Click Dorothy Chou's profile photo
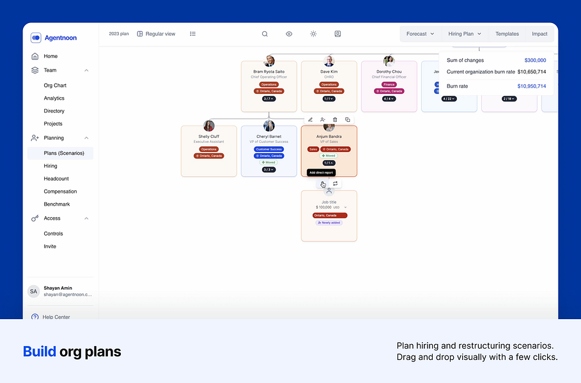 [389, 61]
